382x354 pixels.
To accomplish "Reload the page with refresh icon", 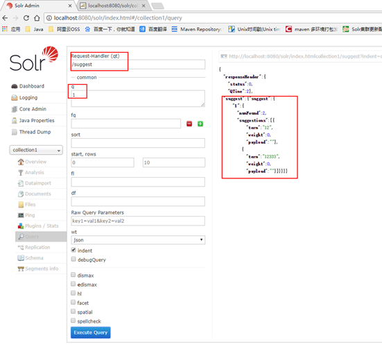I will click(26, 18).
